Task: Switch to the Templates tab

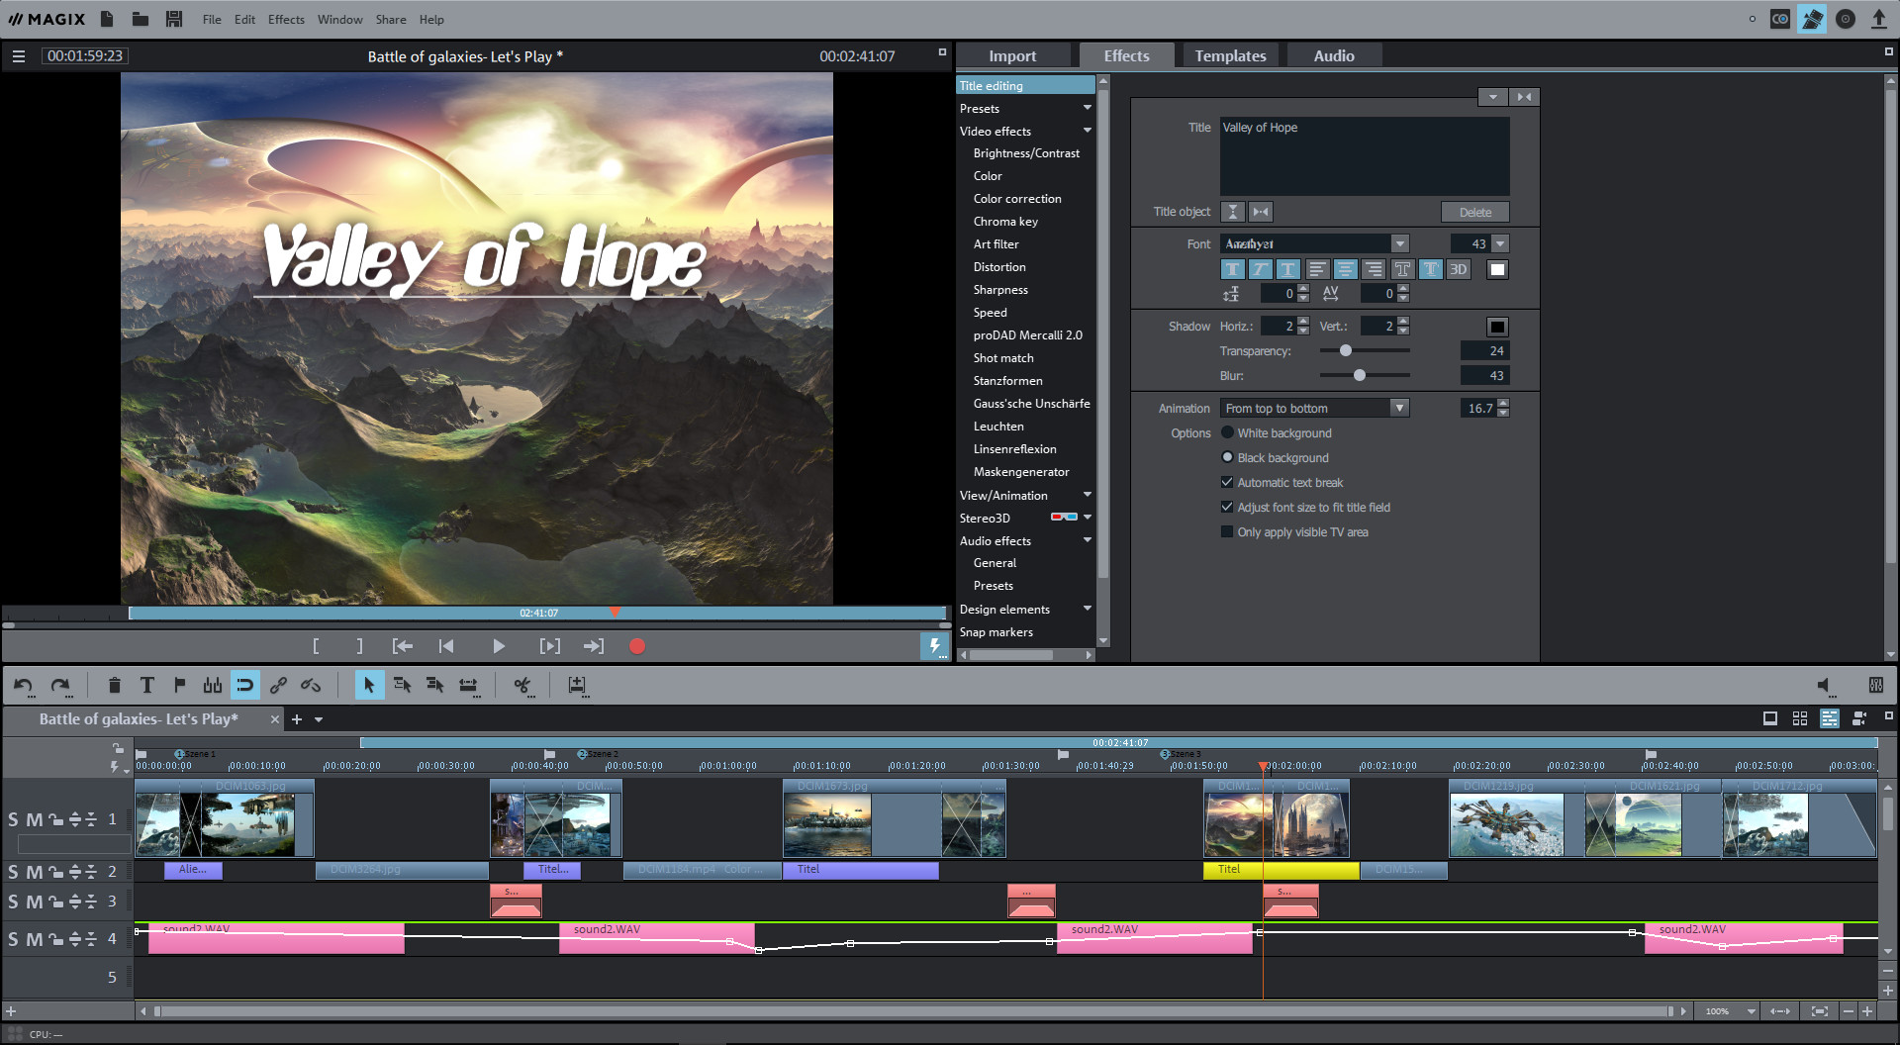Action: (1230, 54)
